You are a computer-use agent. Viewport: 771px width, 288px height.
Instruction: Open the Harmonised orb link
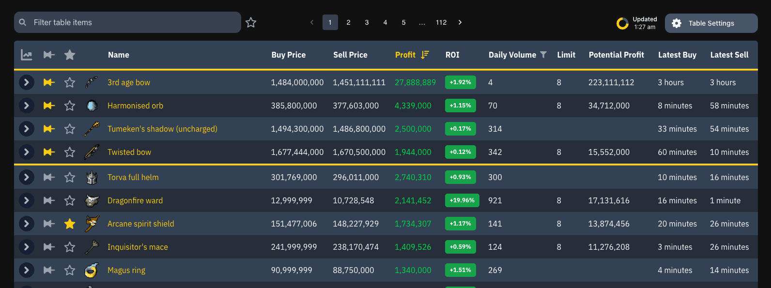pos(135,106)
